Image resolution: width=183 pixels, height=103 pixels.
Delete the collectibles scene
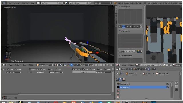[90, 3]
